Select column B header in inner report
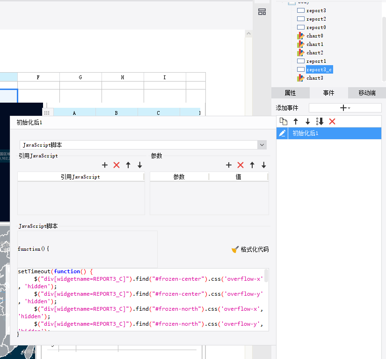Image resolution: width=386 pixels, height=359 pixels. pyautogui.click(x=117, y=112)
